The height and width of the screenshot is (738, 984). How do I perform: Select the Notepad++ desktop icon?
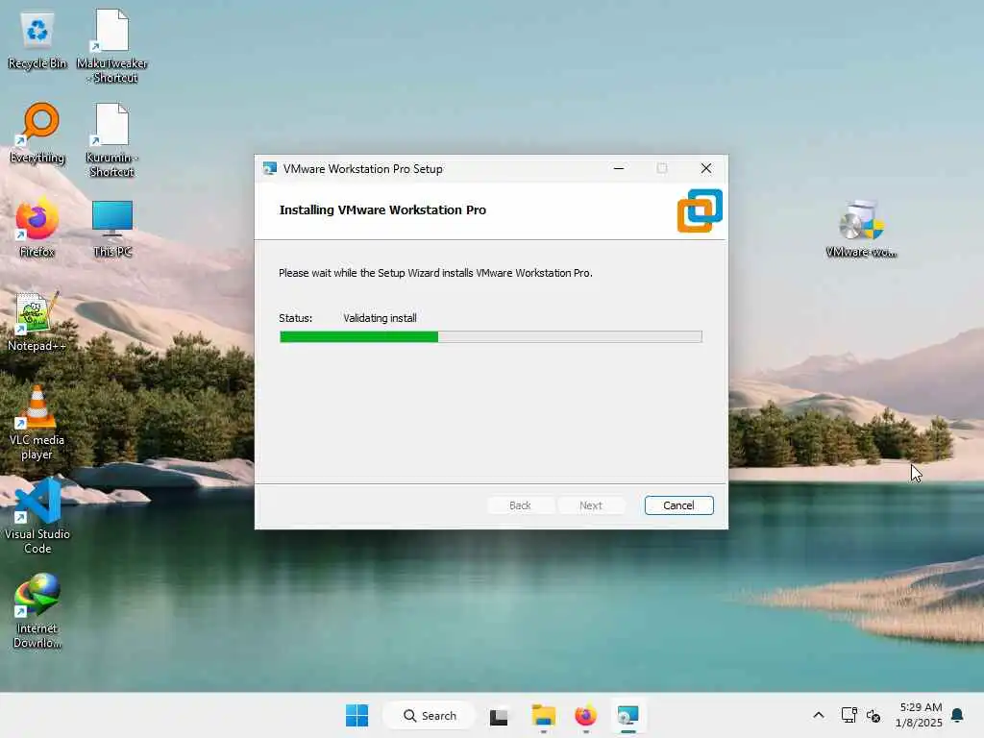37,321
